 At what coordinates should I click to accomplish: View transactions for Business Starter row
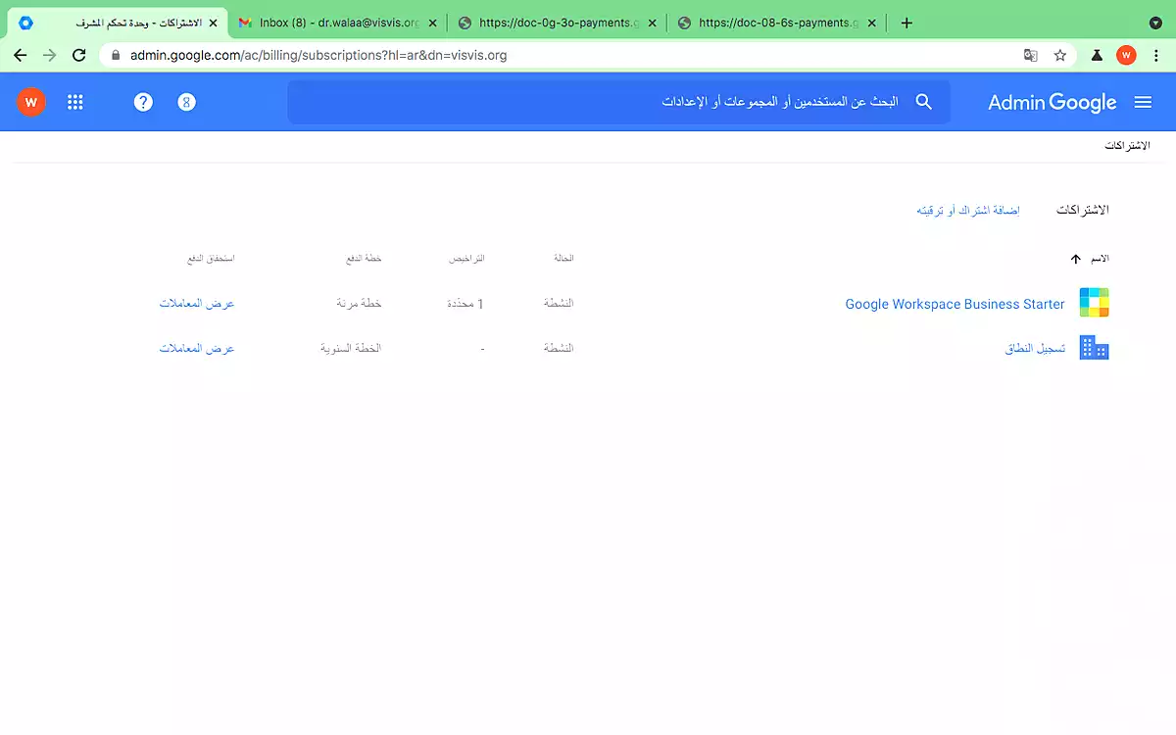point(197,304)
